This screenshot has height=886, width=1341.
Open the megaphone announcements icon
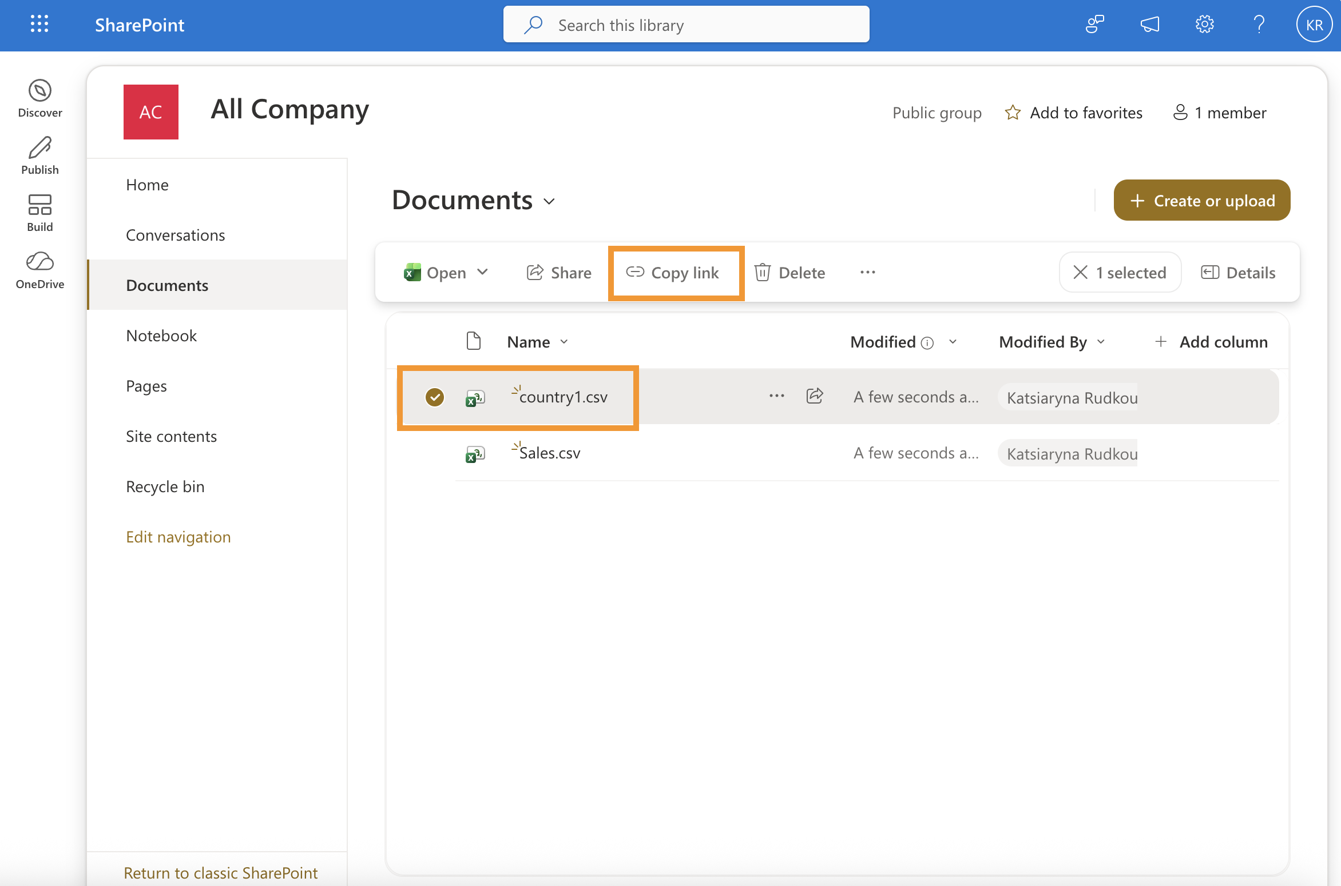(x=1150, y=25)
